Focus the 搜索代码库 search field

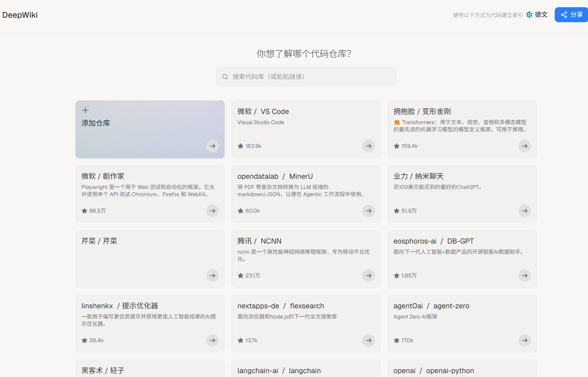click(306, 77)
